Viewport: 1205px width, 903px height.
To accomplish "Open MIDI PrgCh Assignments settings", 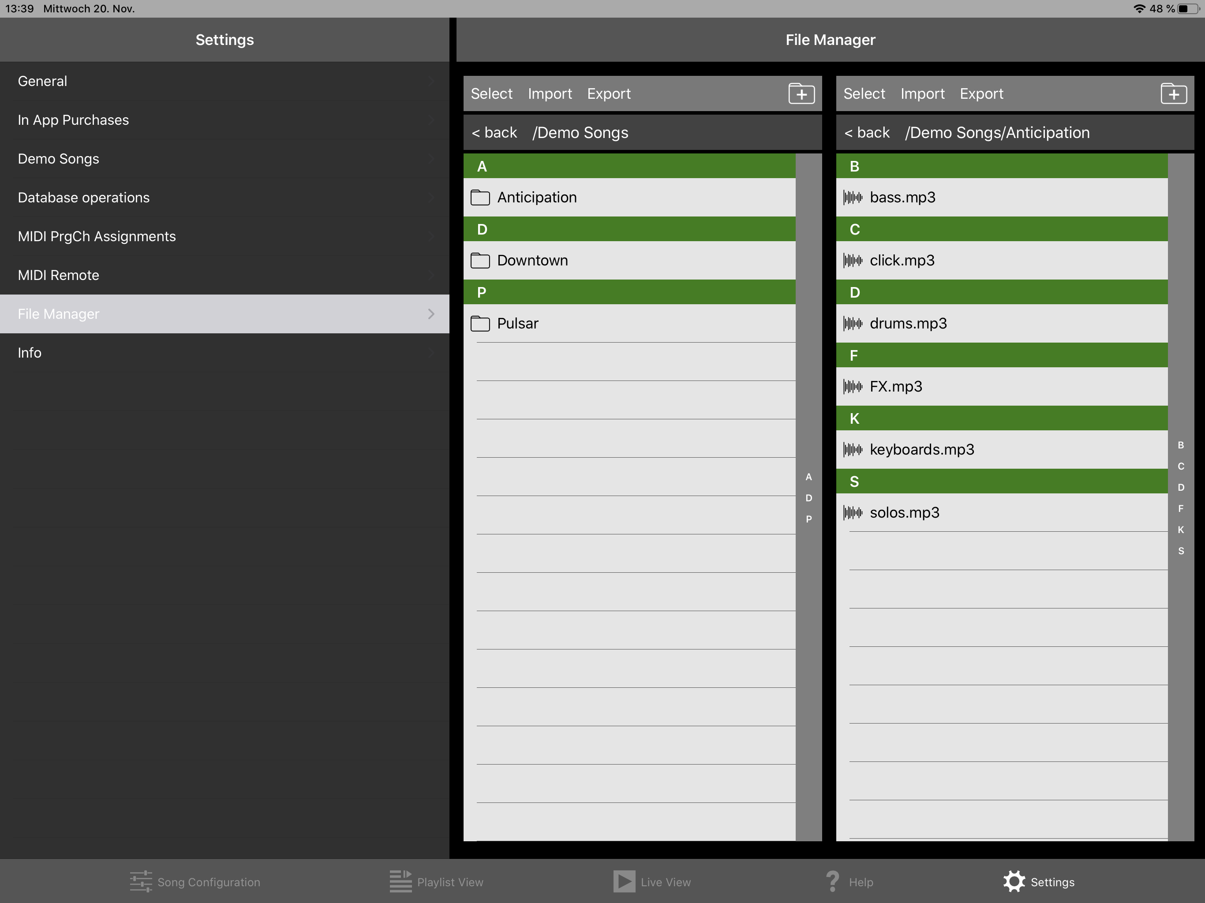I will (x=97, y=236).
